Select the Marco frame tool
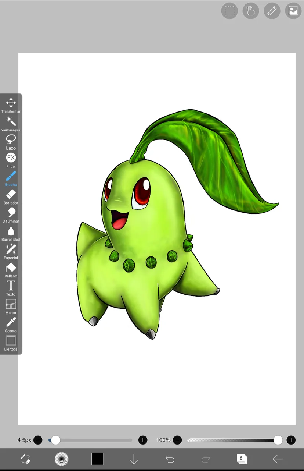This screenshot has height=471, width=304. click(x=11, y=307)
